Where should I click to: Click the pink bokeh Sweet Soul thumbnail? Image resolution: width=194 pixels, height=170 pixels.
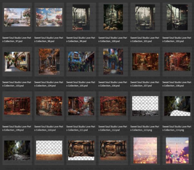pyautogui.click(x=145, y=150)
